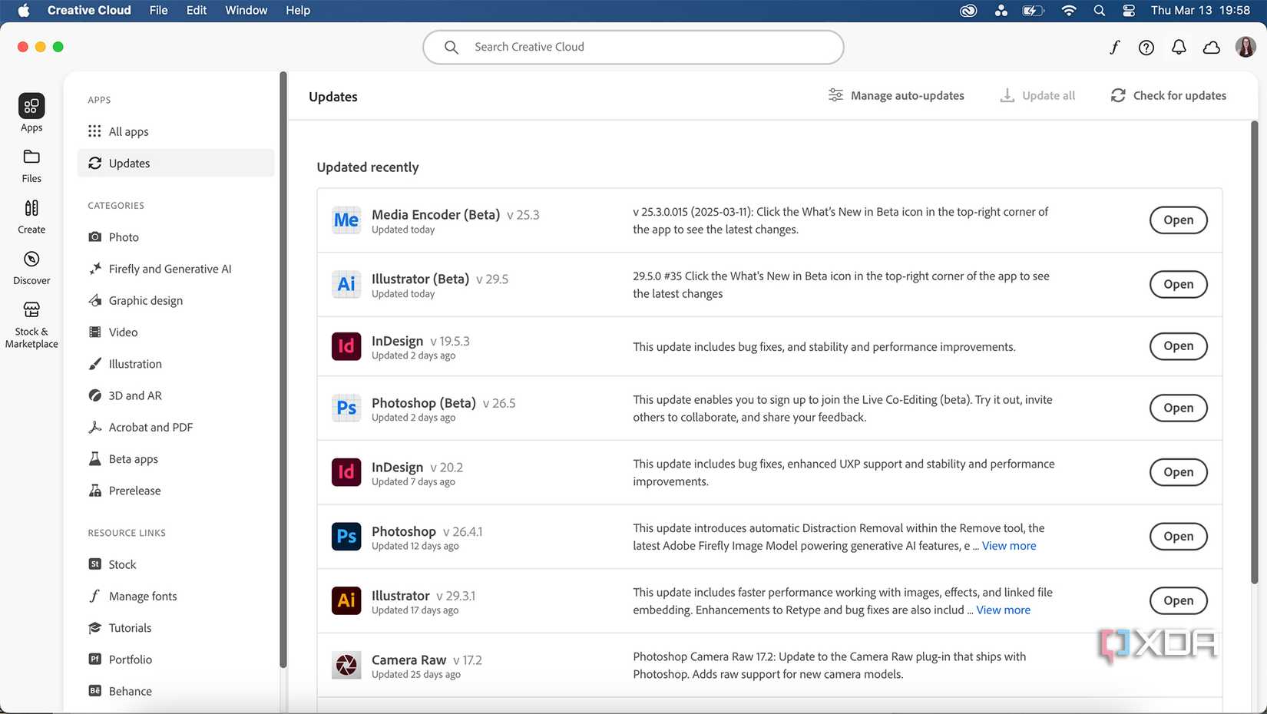Open the Files section
Screen dimensions: 1267x714
tap(31, 166)
